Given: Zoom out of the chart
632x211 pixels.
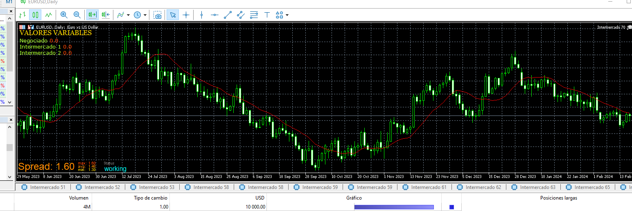Looking at the screenshot, I should [x=77, y=15].
